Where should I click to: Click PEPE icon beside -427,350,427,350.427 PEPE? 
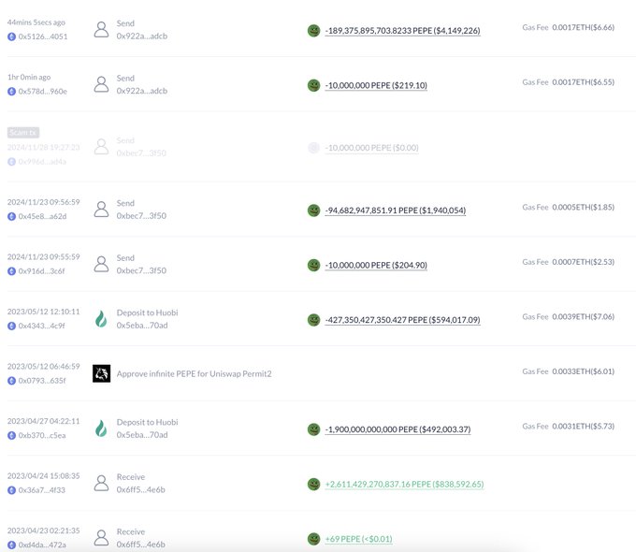[313, 320]
